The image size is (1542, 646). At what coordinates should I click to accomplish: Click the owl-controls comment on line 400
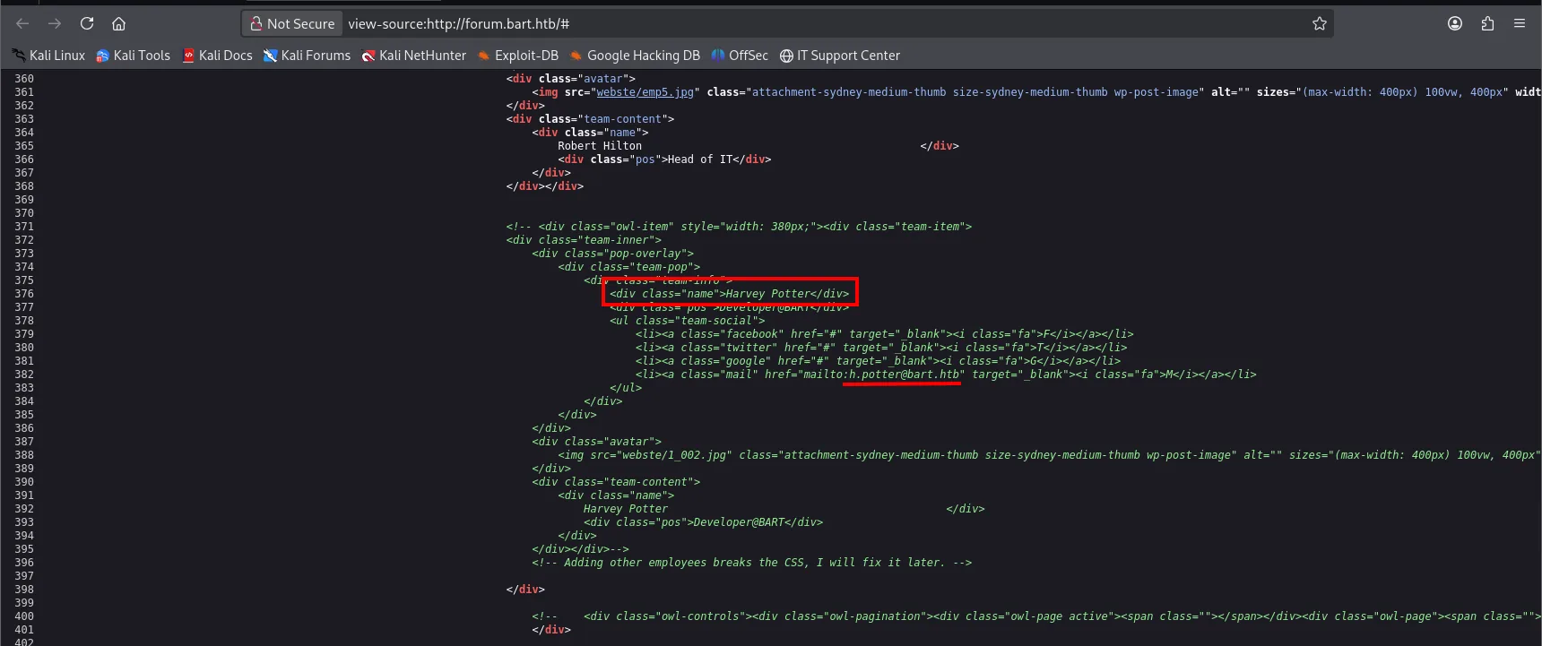click(x=1035, y=616)
